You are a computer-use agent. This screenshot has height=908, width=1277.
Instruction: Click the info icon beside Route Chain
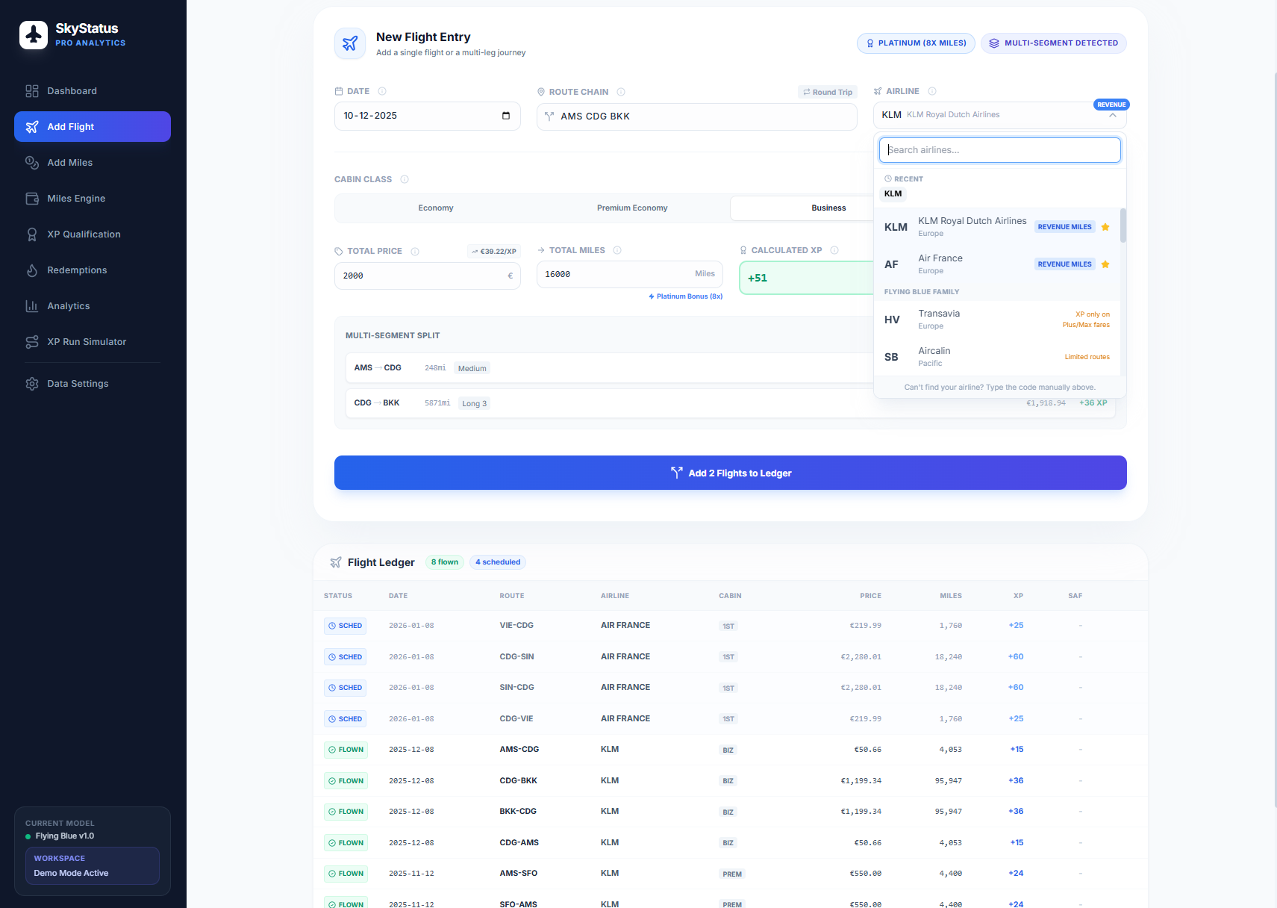pos(621,92)
